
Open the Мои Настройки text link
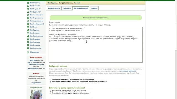pyautogui.click(x=35, y=48)
